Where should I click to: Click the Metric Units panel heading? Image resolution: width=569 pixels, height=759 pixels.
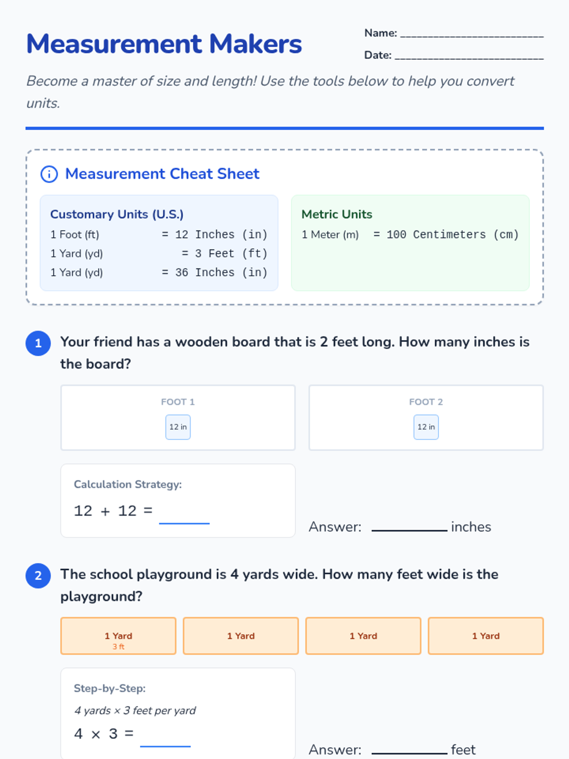pos(337,214)
